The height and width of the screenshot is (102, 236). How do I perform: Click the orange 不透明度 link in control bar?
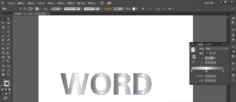coord(108,9)
